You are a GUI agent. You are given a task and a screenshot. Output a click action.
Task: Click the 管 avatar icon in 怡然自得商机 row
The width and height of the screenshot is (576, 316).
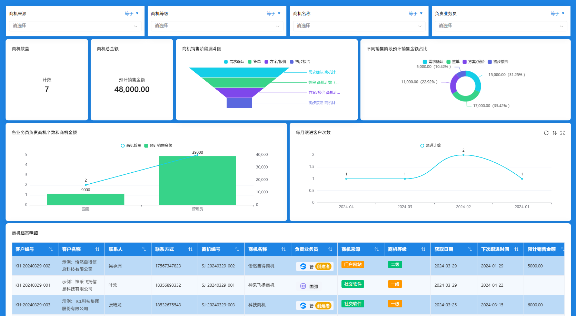[x=304, y=266]
